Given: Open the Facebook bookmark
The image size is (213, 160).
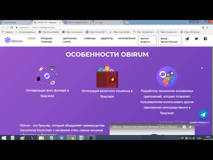Looking at the screenshot, I should click(49, 32).
